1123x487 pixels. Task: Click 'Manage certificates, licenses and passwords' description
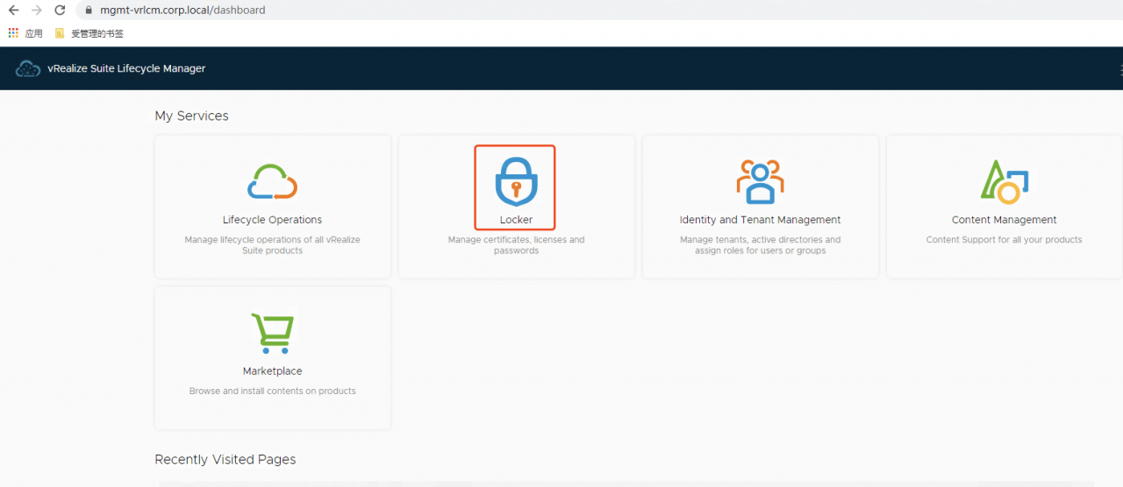click(516, 245)
